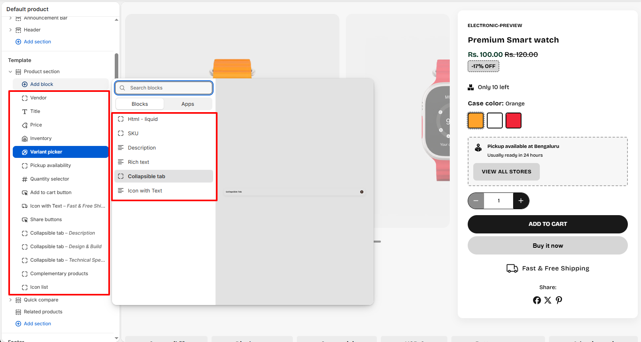The width and height of the screenshot is (641, 342).
Task: Click Add section under Related products
Action: tap(33, 324)
